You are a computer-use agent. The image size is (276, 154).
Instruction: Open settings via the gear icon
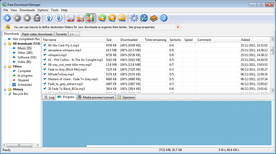(134, 18)
